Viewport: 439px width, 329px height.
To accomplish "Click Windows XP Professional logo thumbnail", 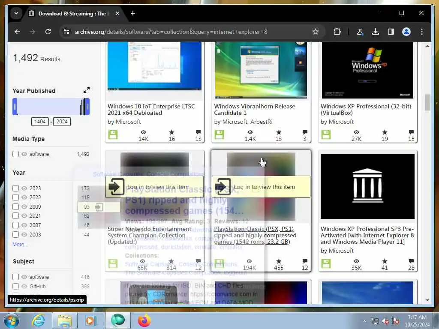I will (367, 70).
